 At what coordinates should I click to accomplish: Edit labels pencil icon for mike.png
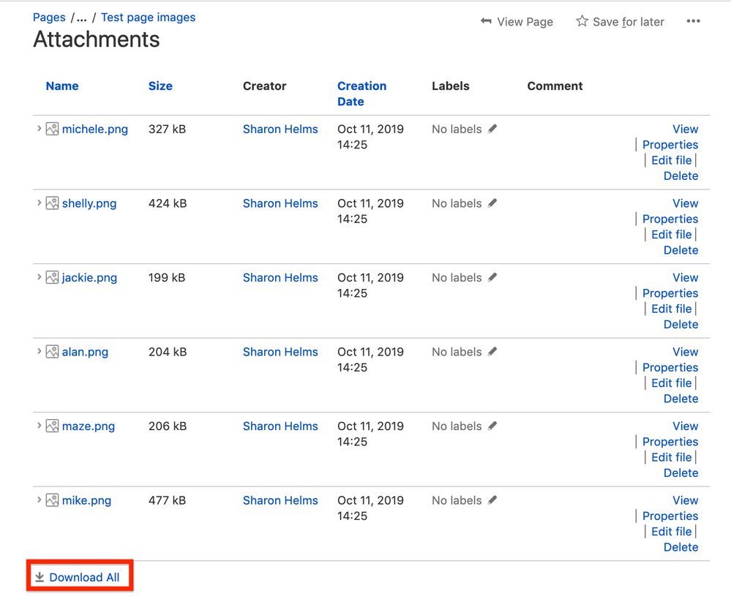492,500
